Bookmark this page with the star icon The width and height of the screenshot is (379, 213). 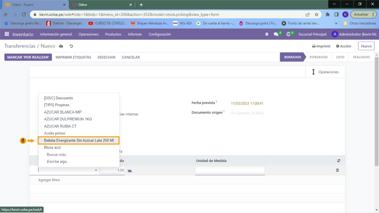pos(316,14)
